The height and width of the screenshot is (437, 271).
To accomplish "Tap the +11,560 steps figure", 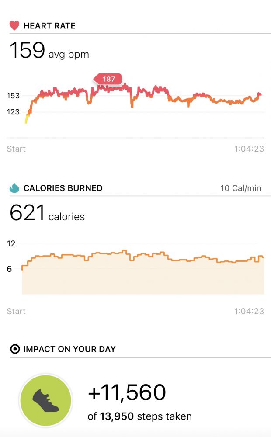I will point(127,392).
